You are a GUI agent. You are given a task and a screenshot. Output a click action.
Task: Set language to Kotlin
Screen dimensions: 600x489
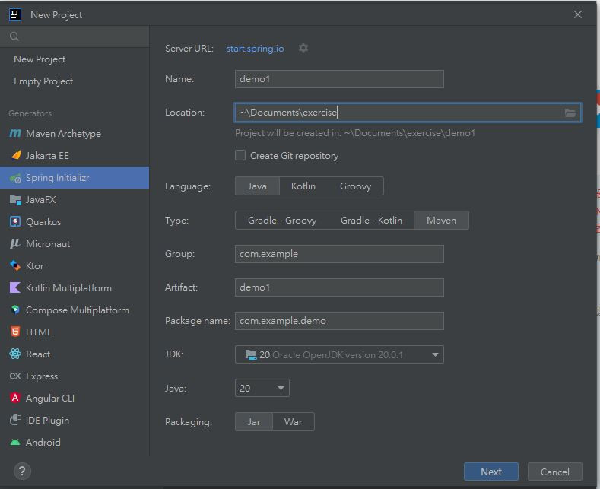coord(303,186)
